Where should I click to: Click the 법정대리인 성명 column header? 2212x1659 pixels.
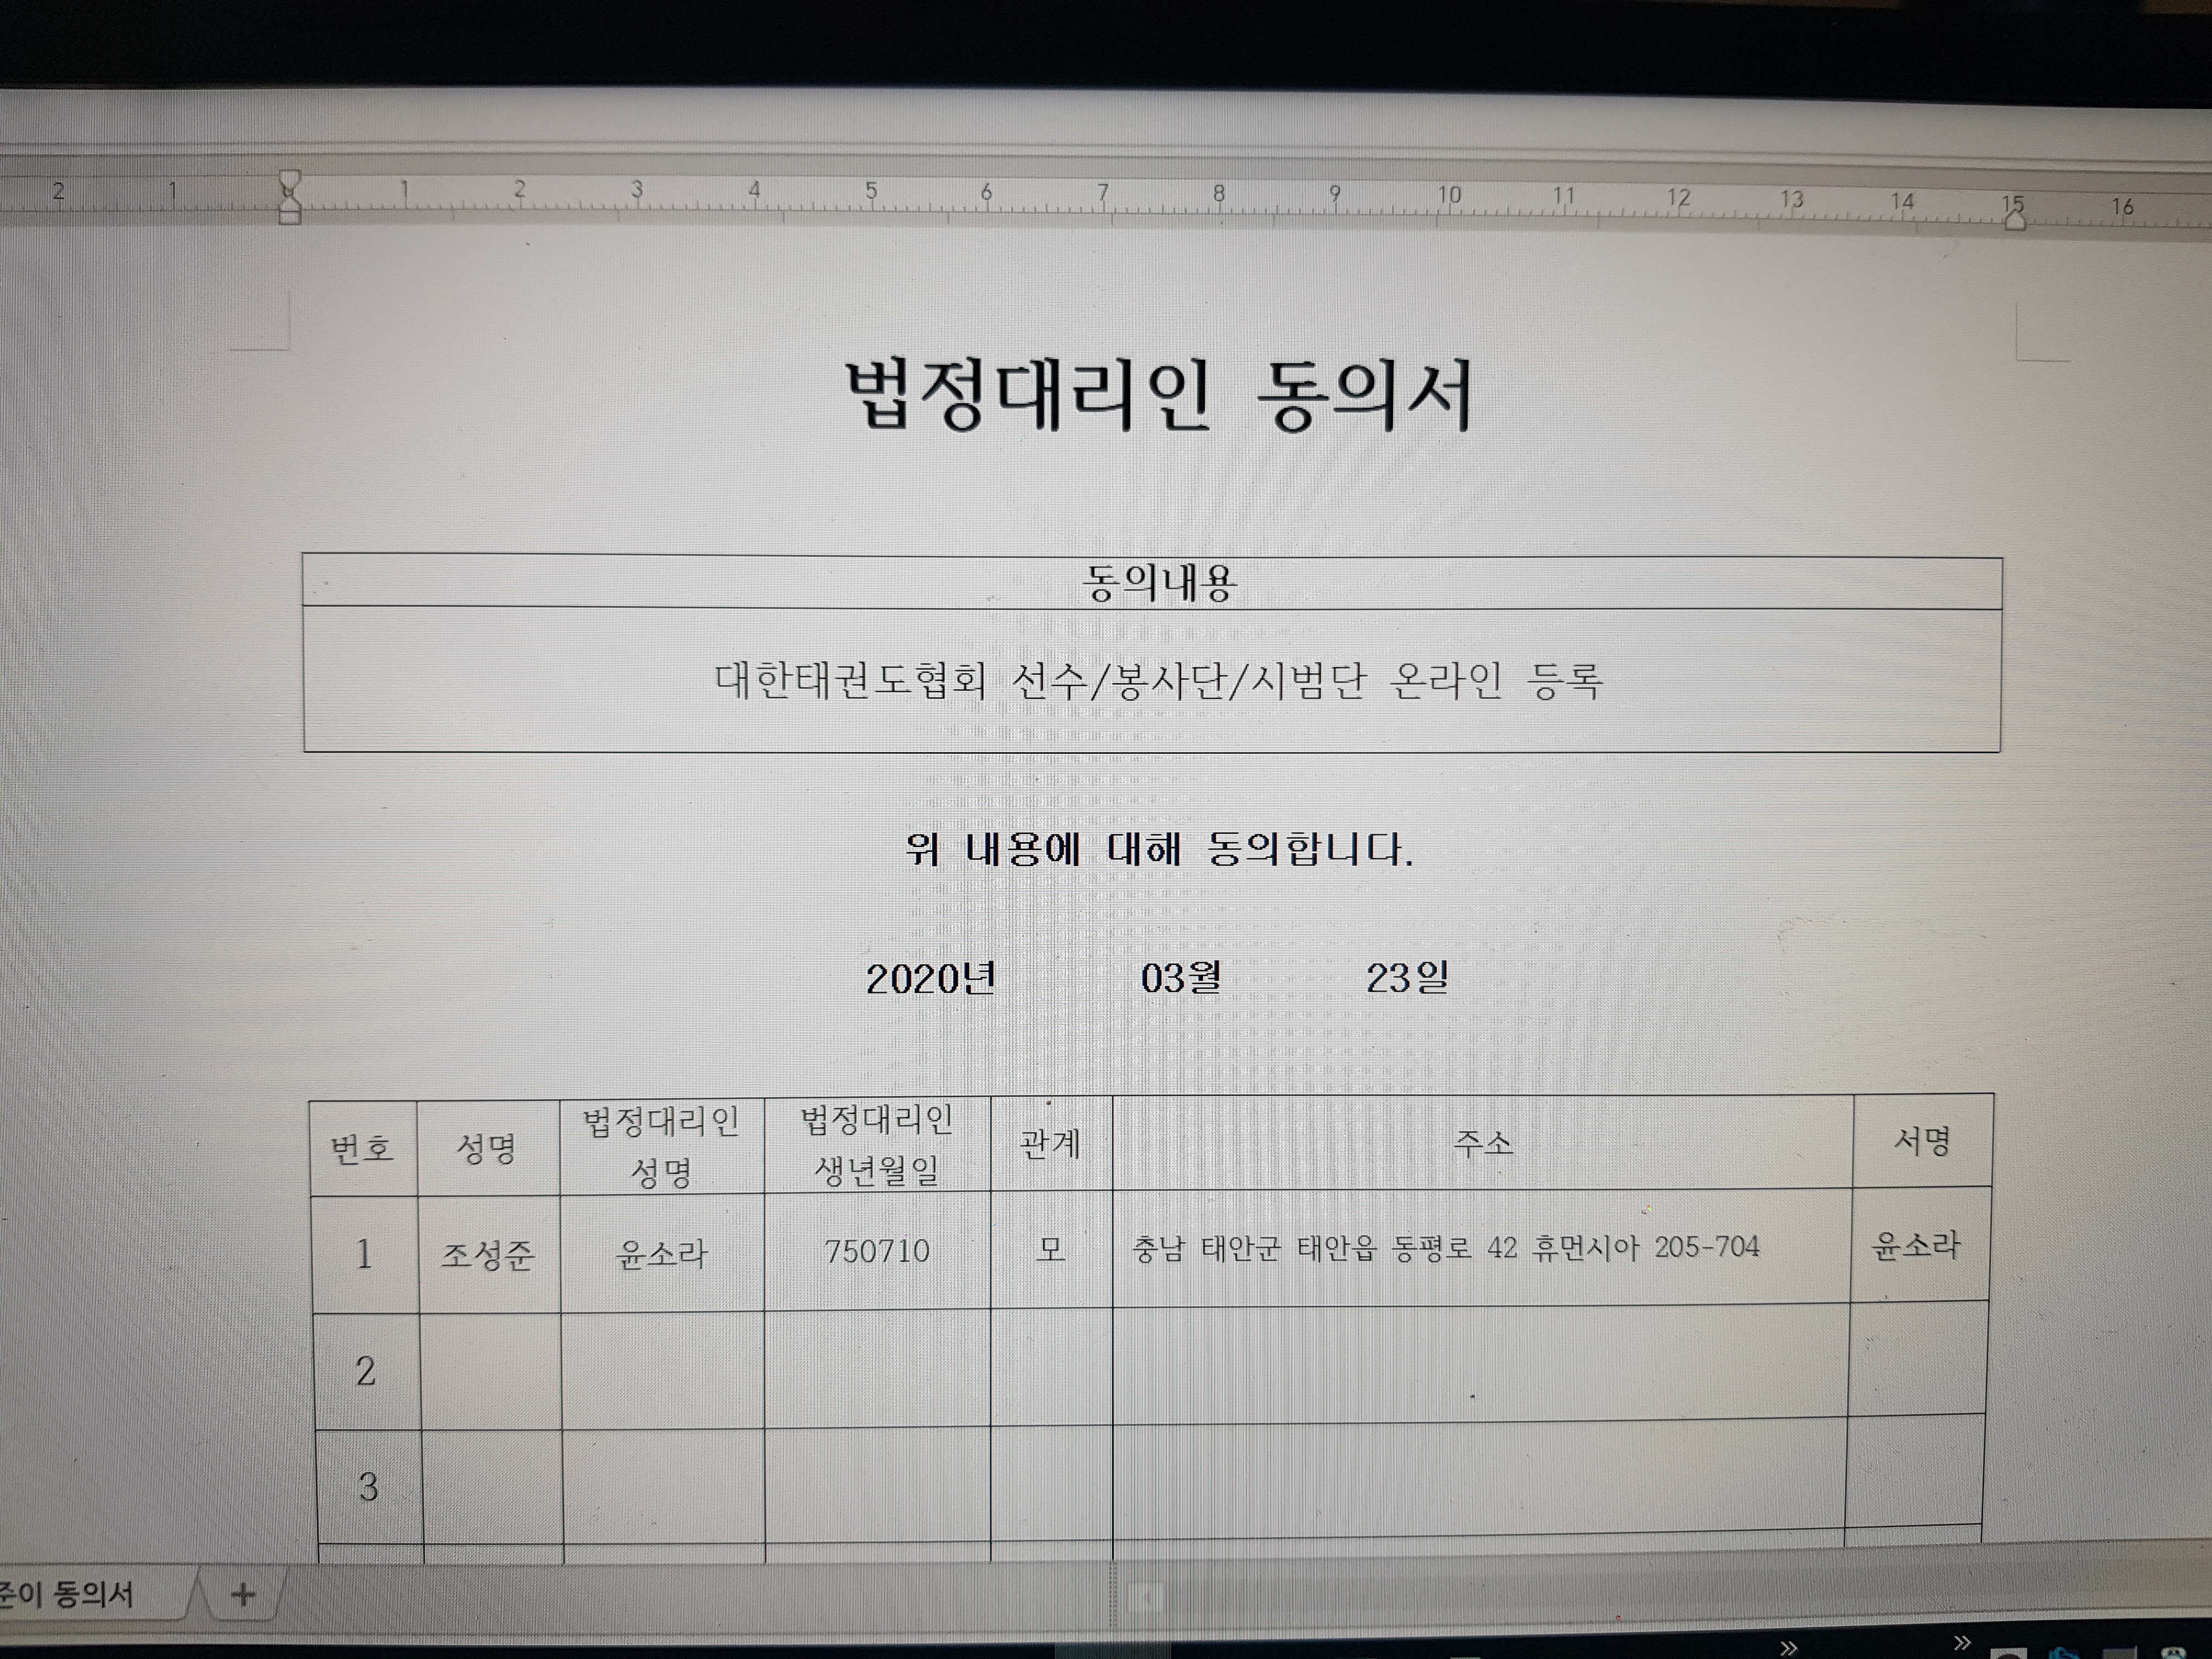click(x=661, y=1146)
